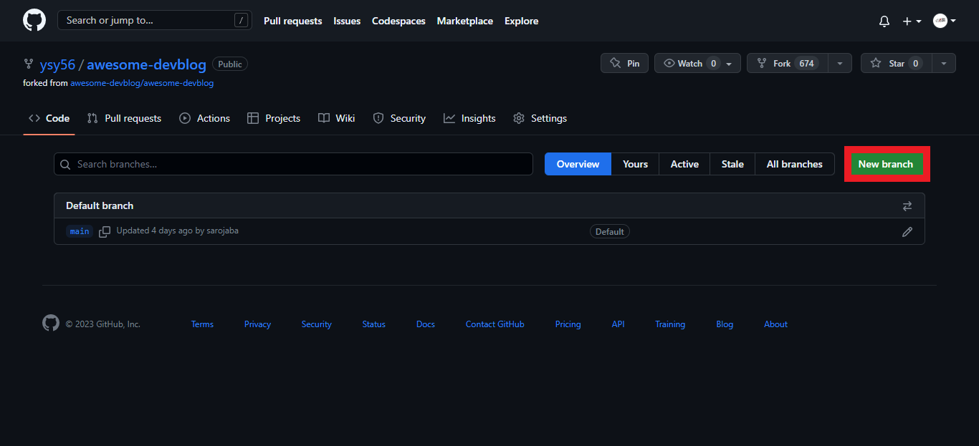Pin this repository with the Pin button
This screenshot has height=446, width=979.
coord(625,63)
